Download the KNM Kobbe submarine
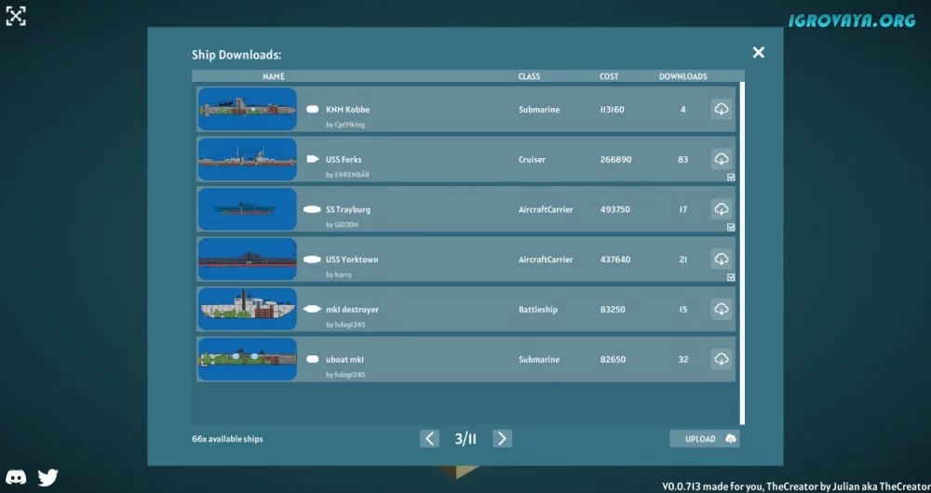This screenshot has width=931, height=493. coord(721,110)
